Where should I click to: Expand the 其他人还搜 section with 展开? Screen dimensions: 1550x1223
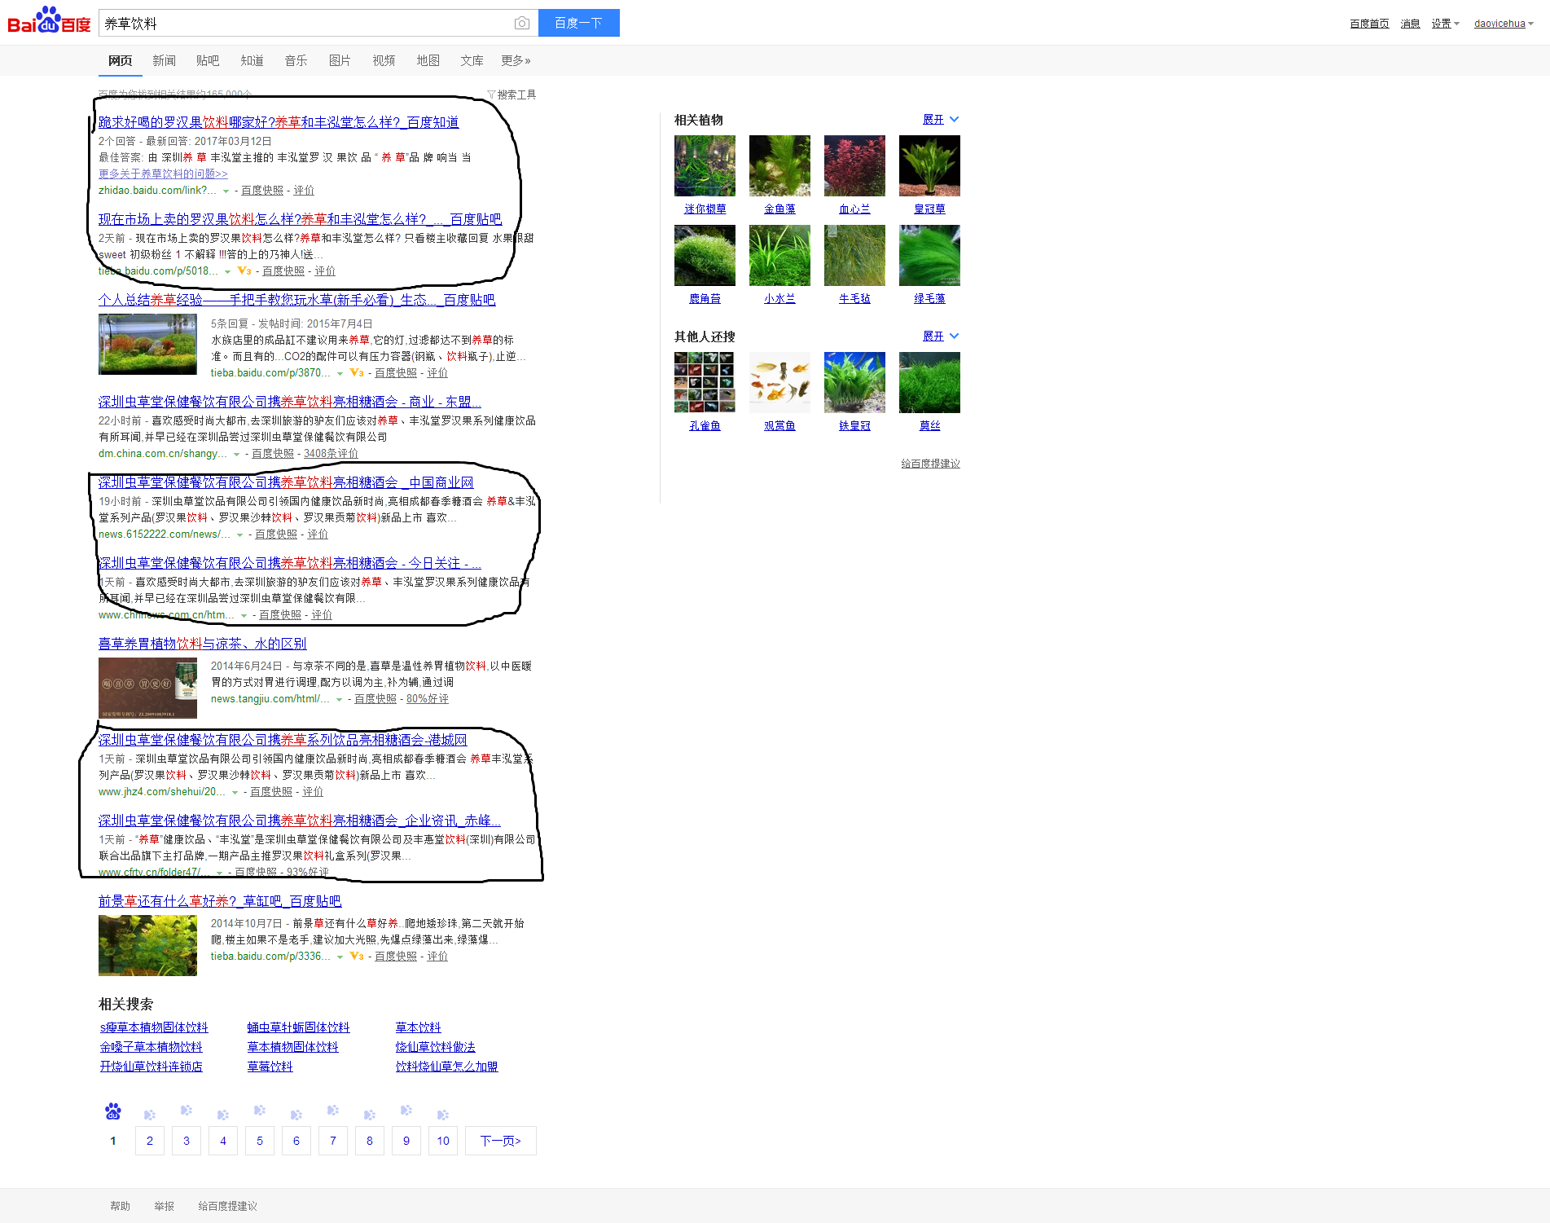tap(941, 336)
